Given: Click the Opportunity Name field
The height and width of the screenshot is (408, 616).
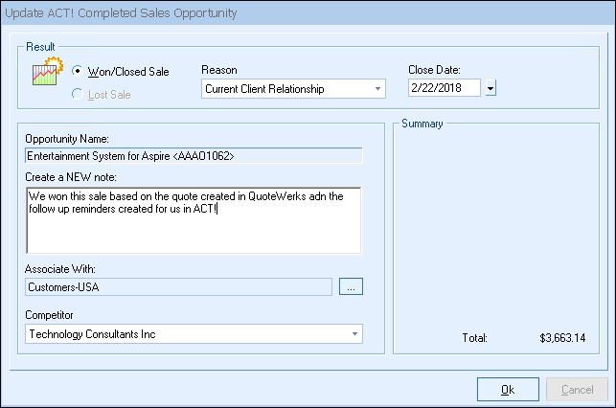Looking at the screenshot, I should (194, 155).
